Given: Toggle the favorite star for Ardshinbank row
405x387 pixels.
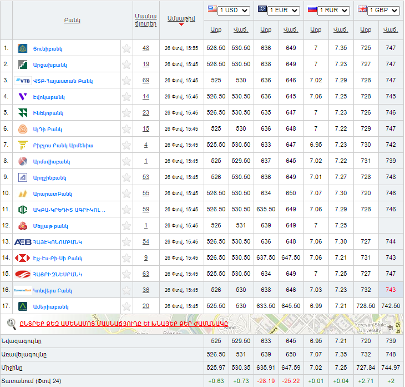Looking at the screenshot, I should tap(126, 177).
